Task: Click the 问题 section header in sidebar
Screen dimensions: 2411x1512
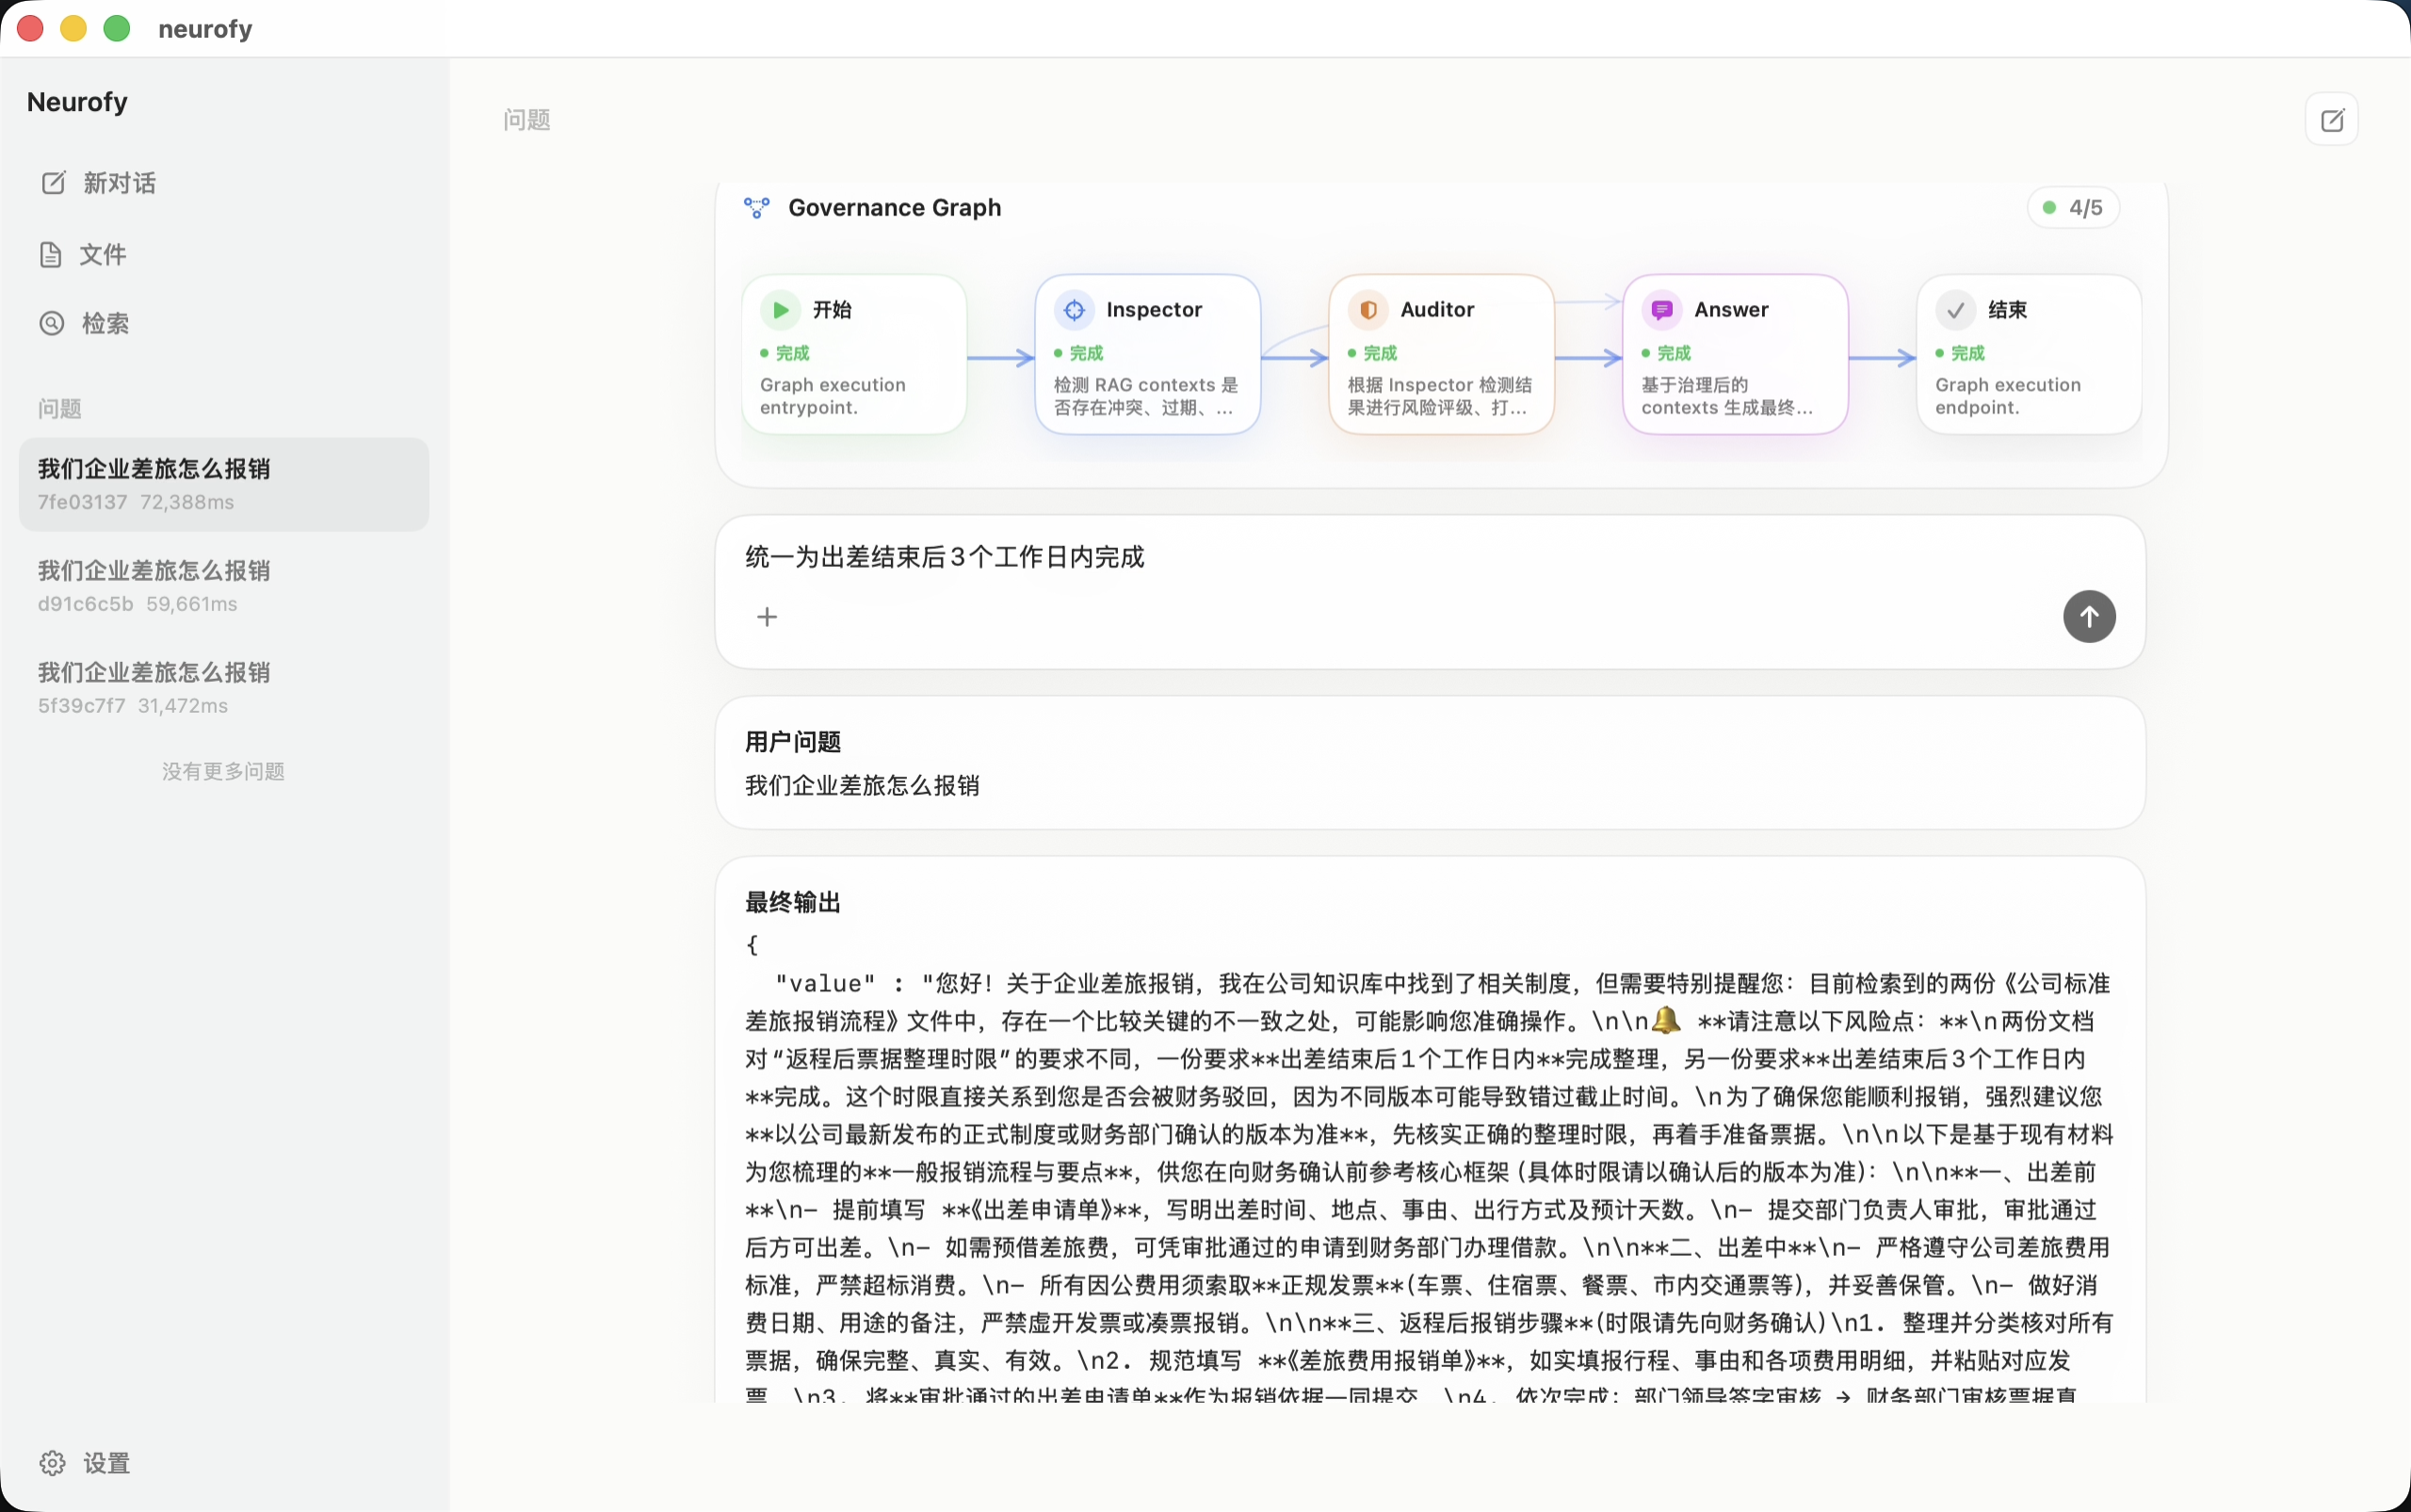Action: point(60,409)
